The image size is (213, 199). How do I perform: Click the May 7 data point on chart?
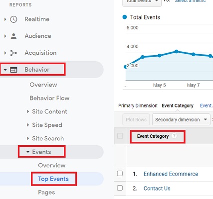(193, 54)
